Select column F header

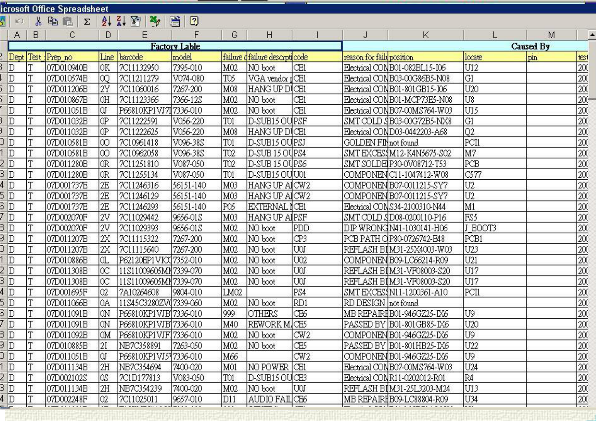[196, 35]
